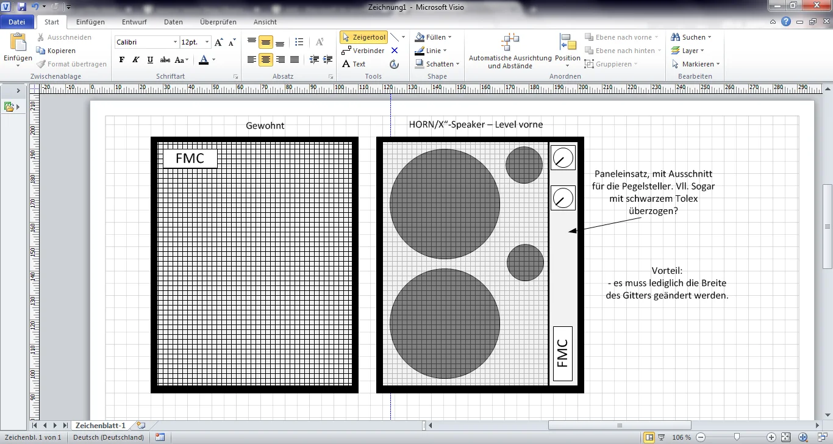Click the bullet list icon

tap(299, 42)
